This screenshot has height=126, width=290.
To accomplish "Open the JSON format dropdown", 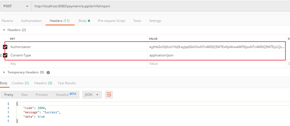I will coord(92,94).
